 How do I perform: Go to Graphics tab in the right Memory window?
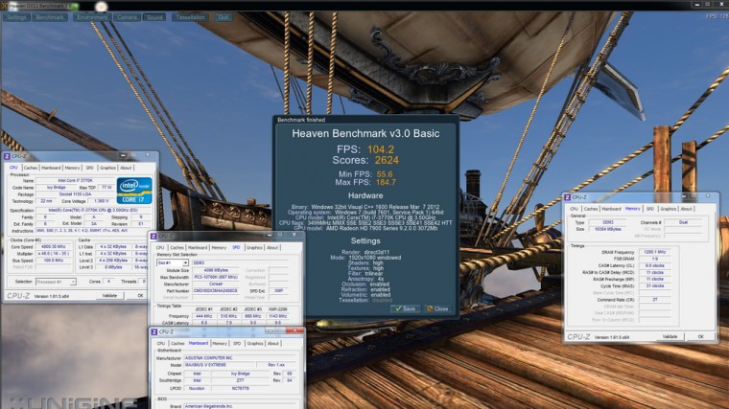[x=669, y=209]
